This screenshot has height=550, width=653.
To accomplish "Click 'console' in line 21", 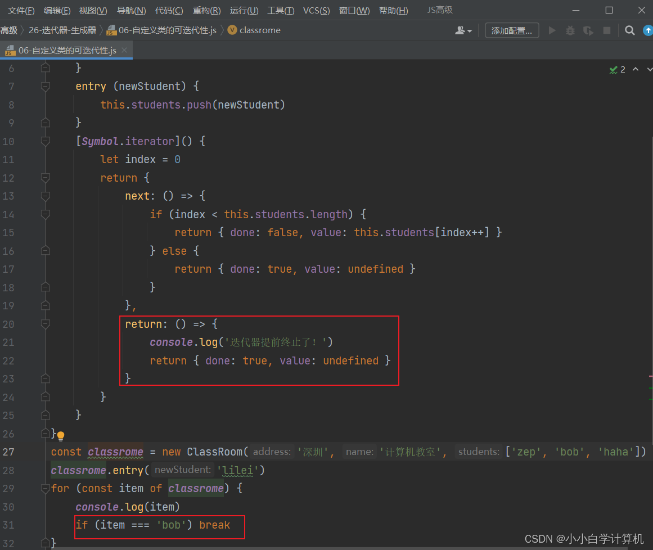I will [x=171, y=342].
